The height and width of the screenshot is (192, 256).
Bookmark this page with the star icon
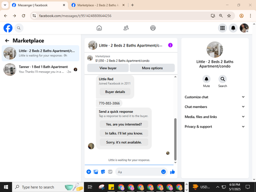[229, 16]
